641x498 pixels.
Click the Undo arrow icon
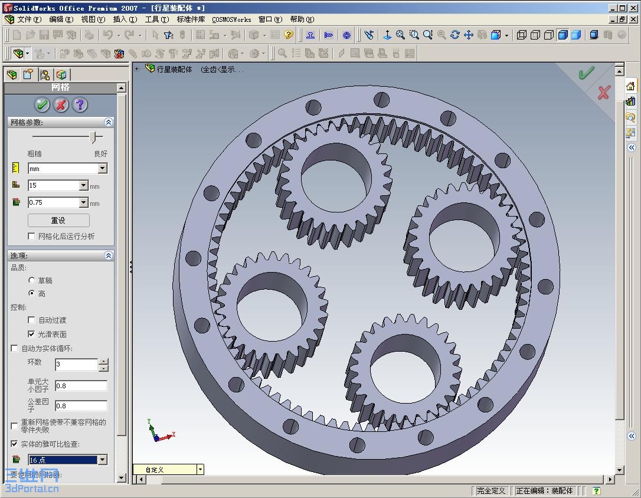tap(108, 35)
